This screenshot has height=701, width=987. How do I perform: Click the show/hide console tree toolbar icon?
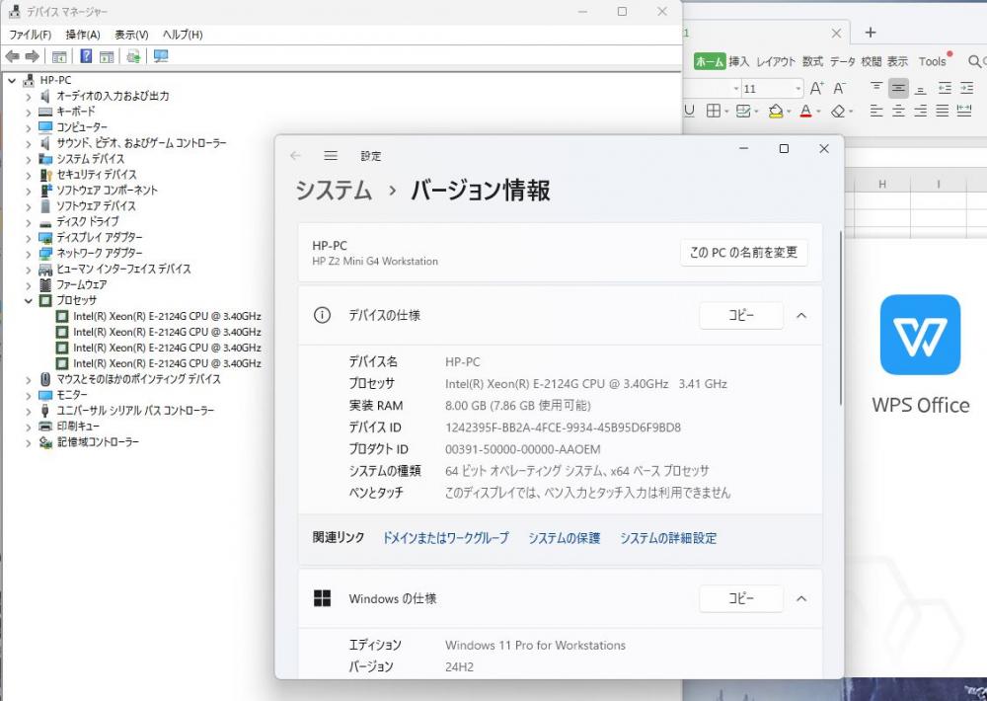tap(59, 56)
